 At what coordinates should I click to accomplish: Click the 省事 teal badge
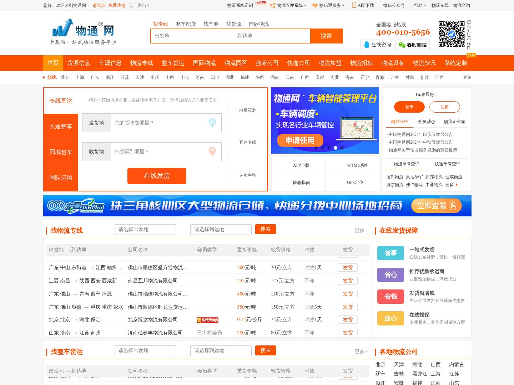click(x=390, y=253)
